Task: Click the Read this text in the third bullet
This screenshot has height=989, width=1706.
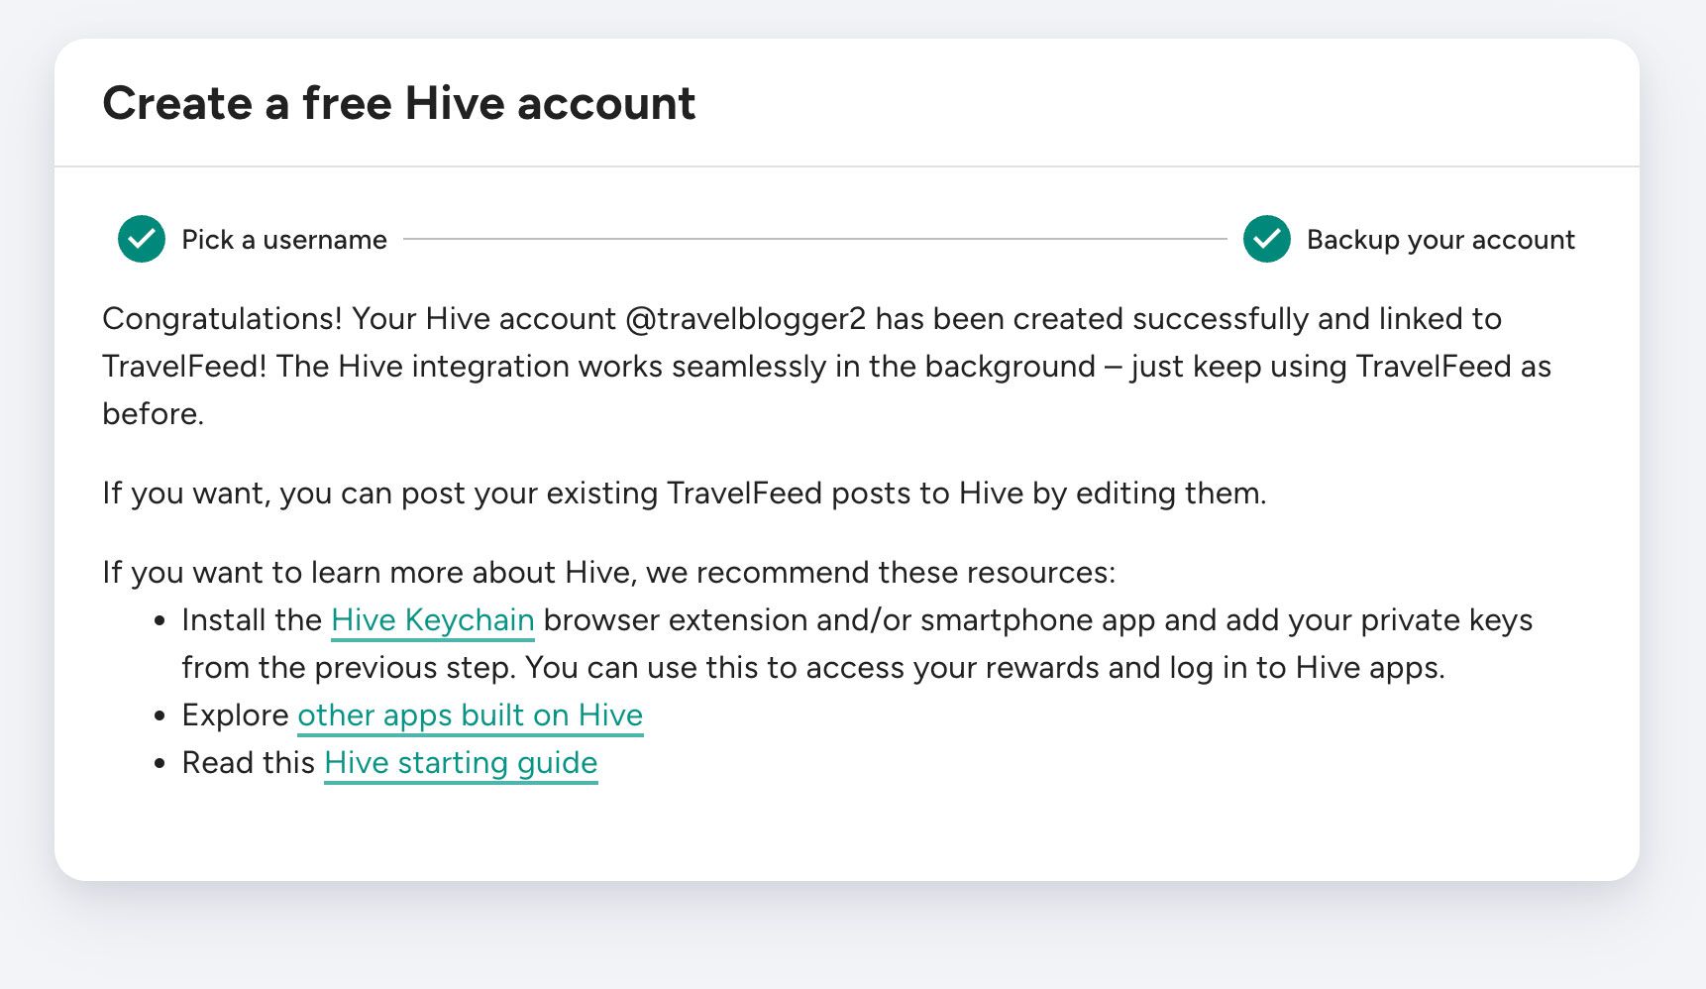Action: [x=248, y=763]
